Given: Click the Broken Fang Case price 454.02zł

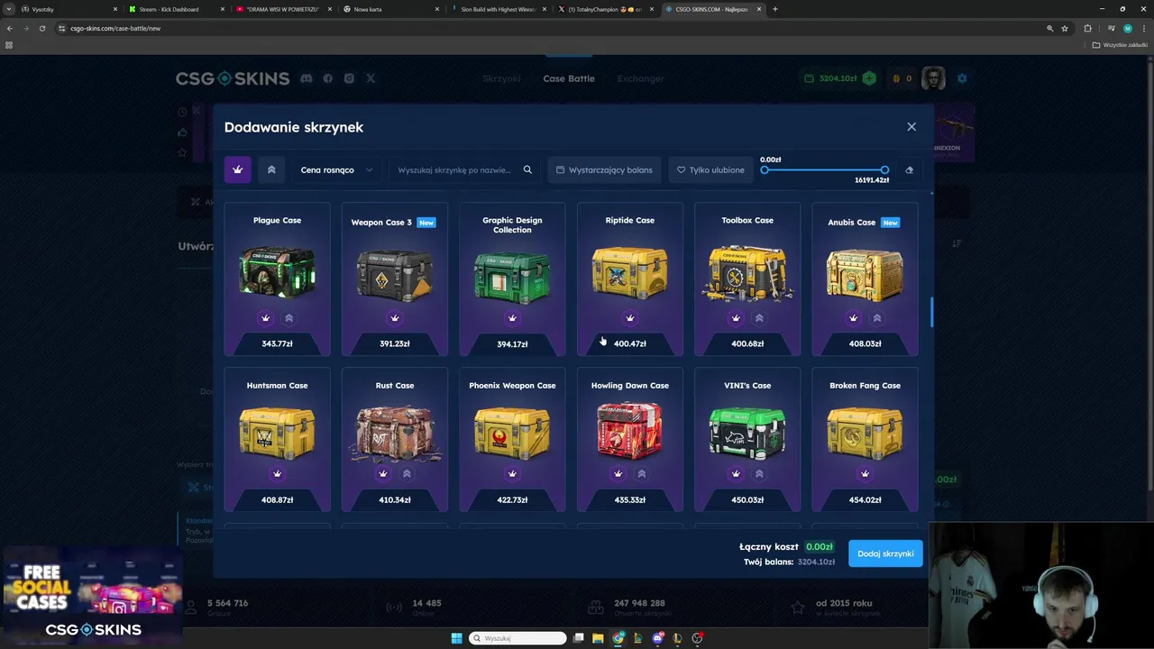Looking at the screenshot, I should coord(865,499).
